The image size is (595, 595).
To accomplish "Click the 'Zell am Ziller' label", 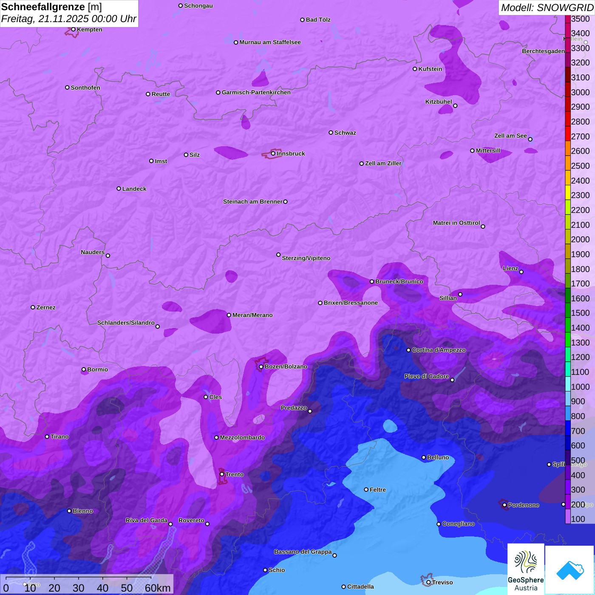I will point(383,163).
